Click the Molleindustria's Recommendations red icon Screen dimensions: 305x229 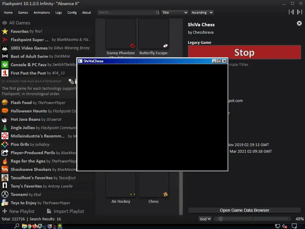tap(5, 136)
